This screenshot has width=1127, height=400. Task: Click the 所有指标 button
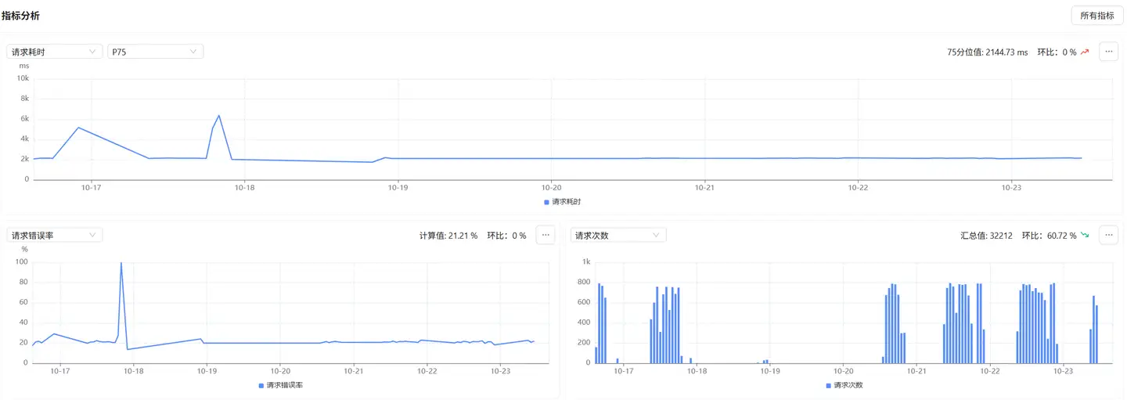click(x=1096, y=16)
